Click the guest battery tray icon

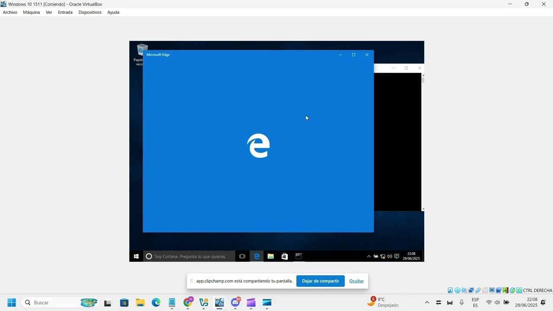click(x=376, y=256)
